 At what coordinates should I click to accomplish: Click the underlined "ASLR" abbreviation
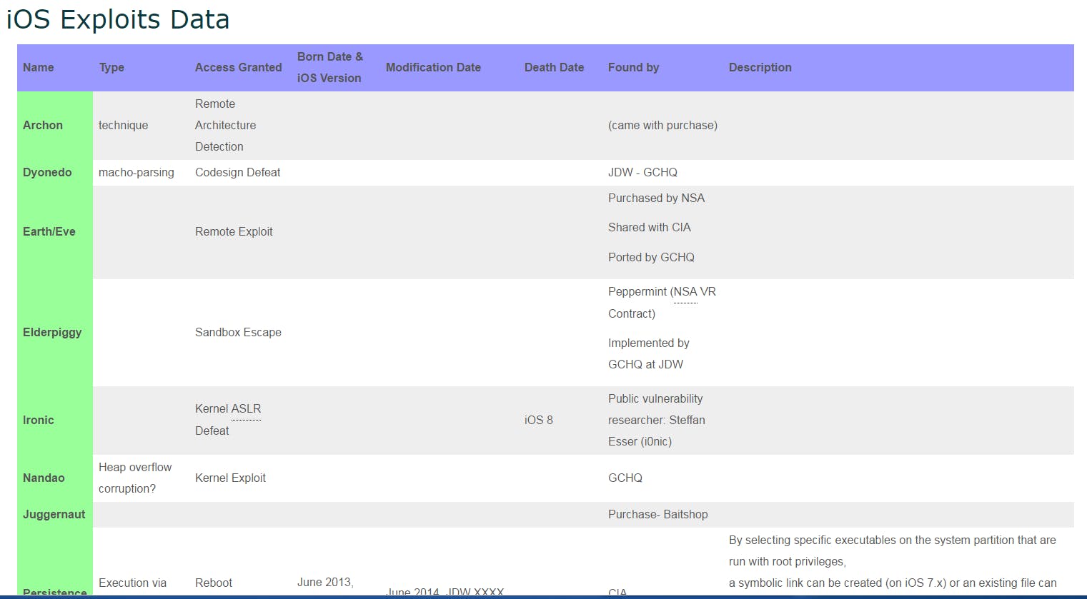click(x=247, y=409)
